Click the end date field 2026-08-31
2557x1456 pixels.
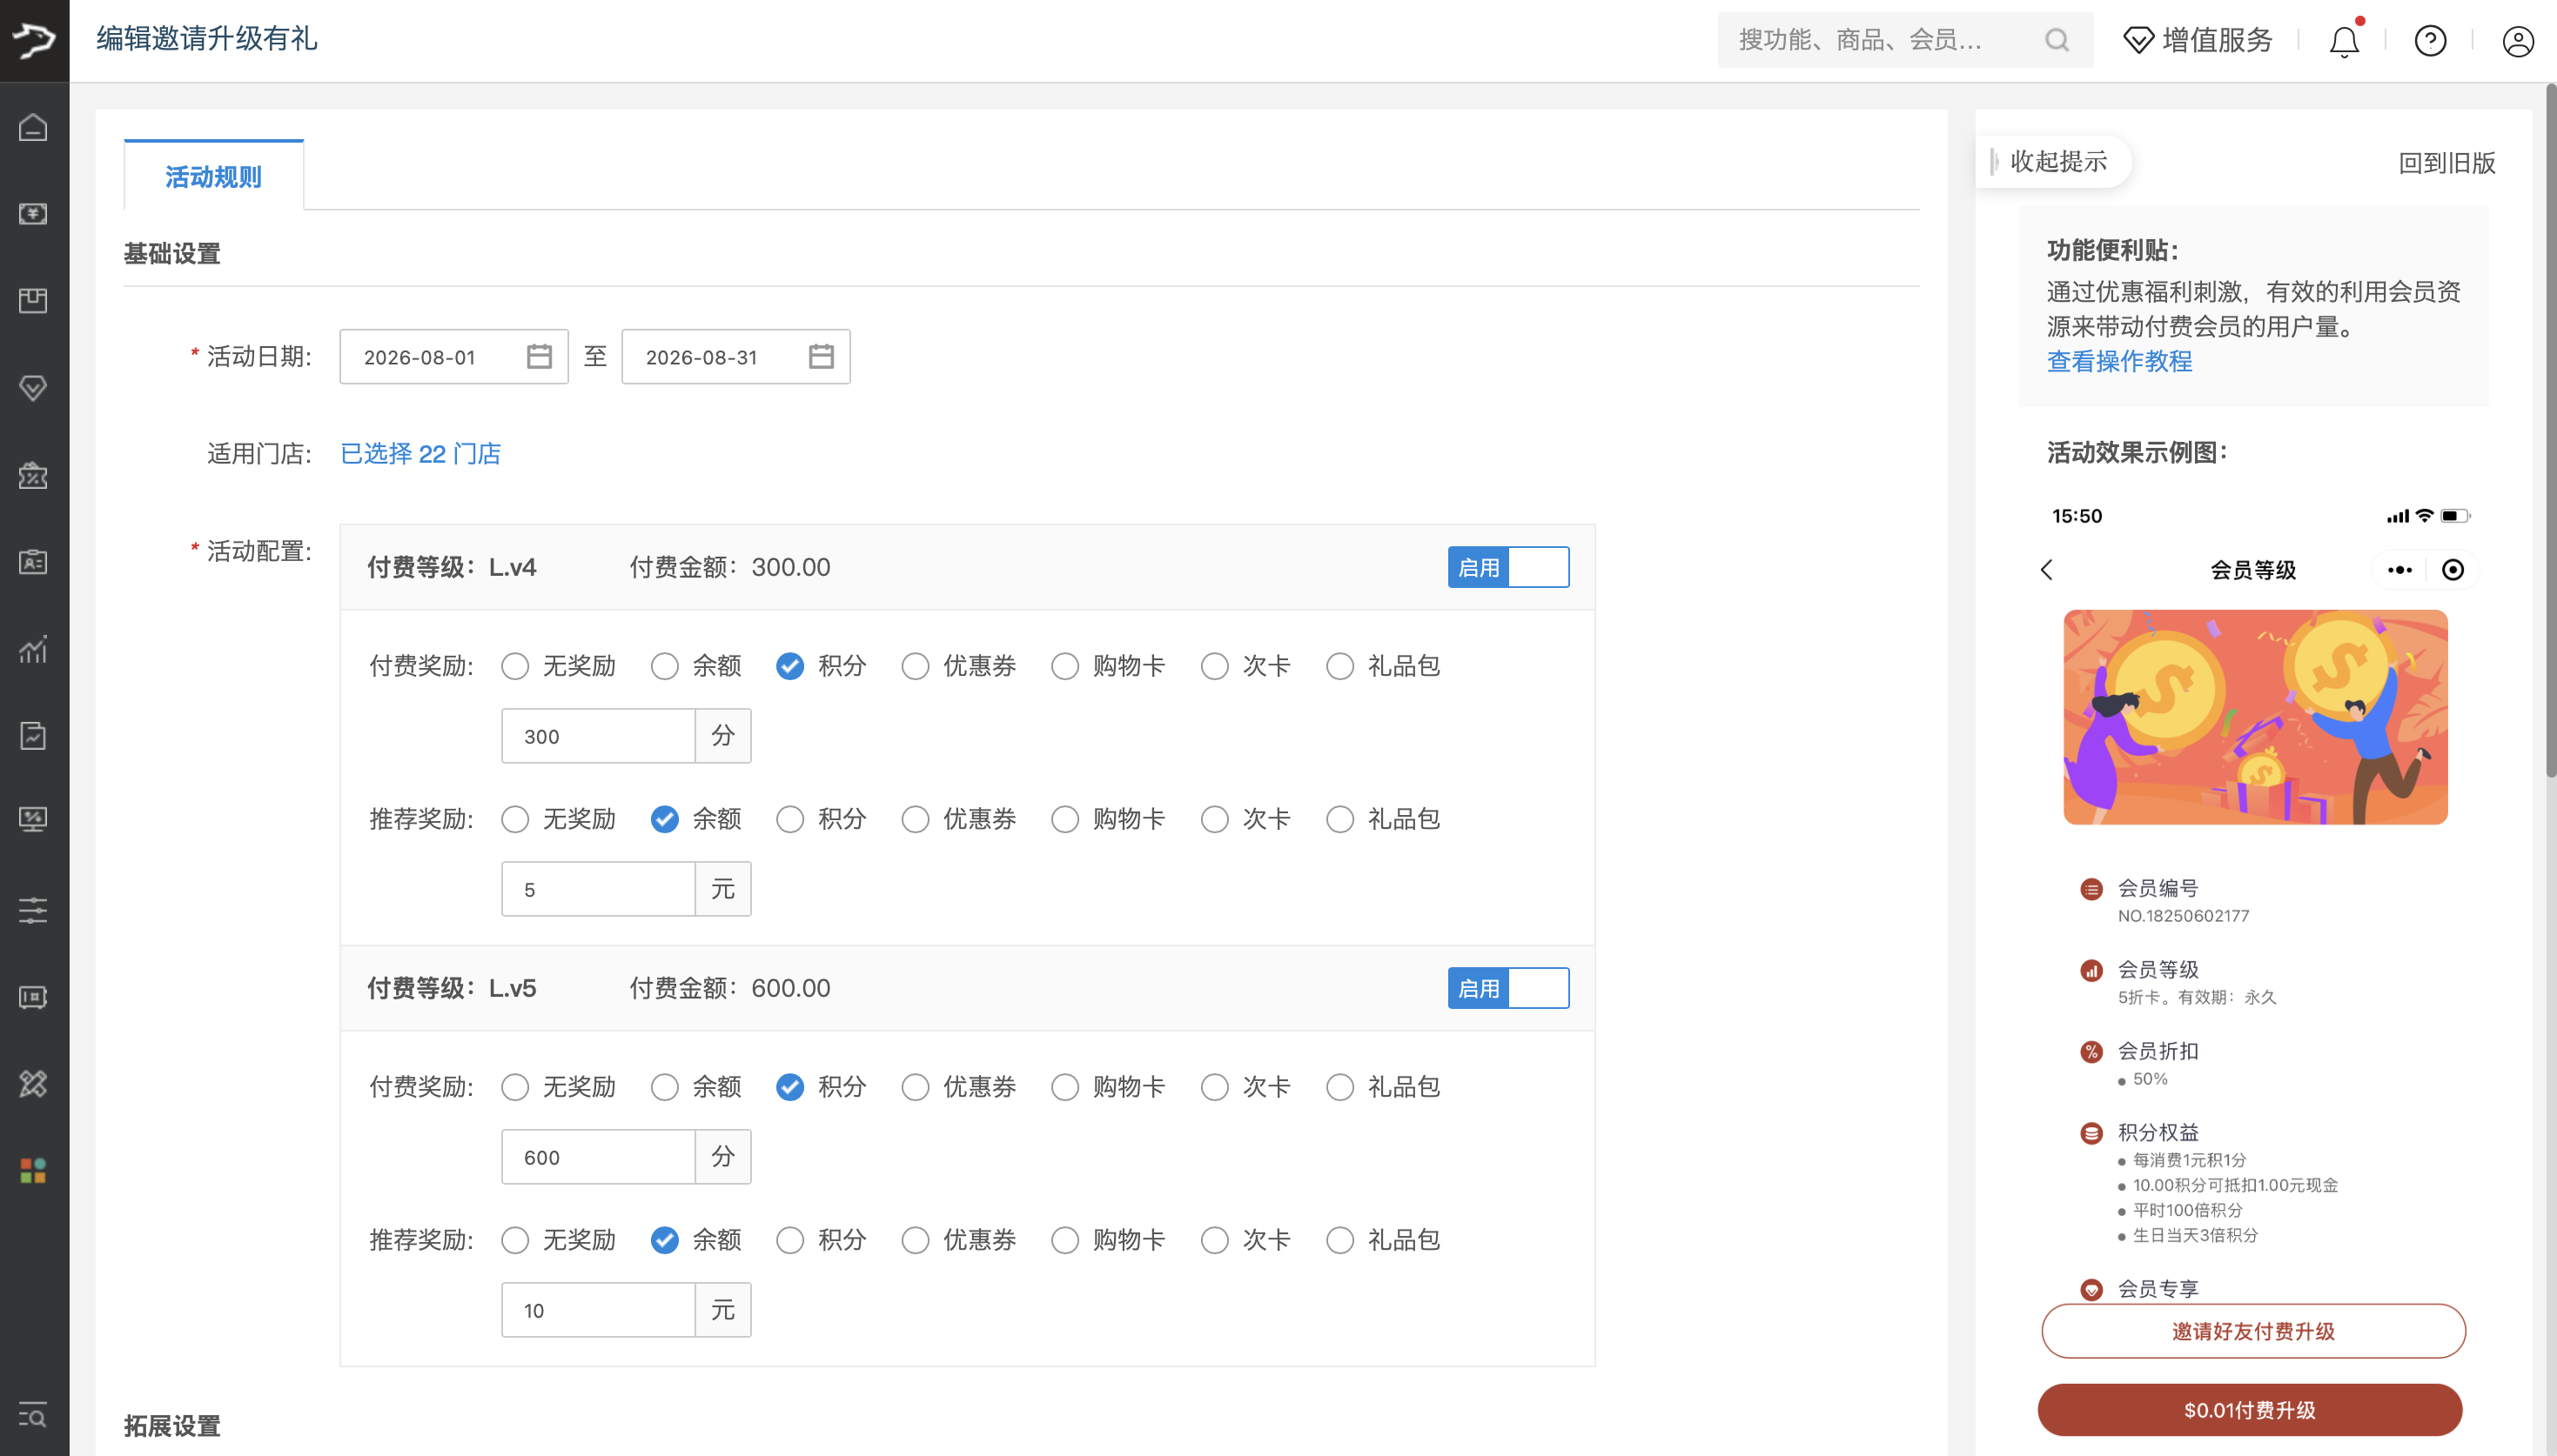tap(736, 357)
